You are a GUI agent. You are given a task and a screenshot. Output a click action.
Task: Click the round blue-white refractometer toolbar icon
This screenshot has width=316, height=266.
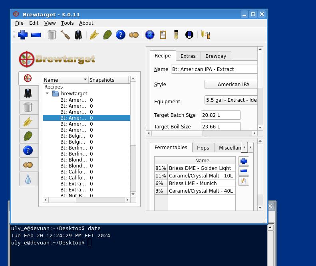tap(189, 35)
